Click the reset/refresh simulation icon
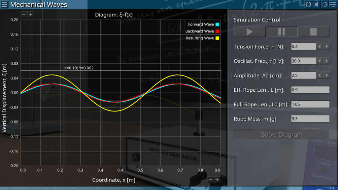The height and width of the screenshot is (190, 338). pyautogui.click(x=308, y=4)
